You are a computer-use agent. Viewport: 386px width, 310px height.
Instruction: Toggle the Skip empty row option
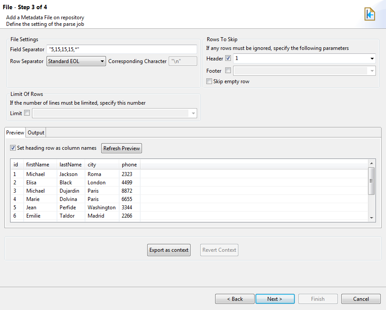(209, 81)
